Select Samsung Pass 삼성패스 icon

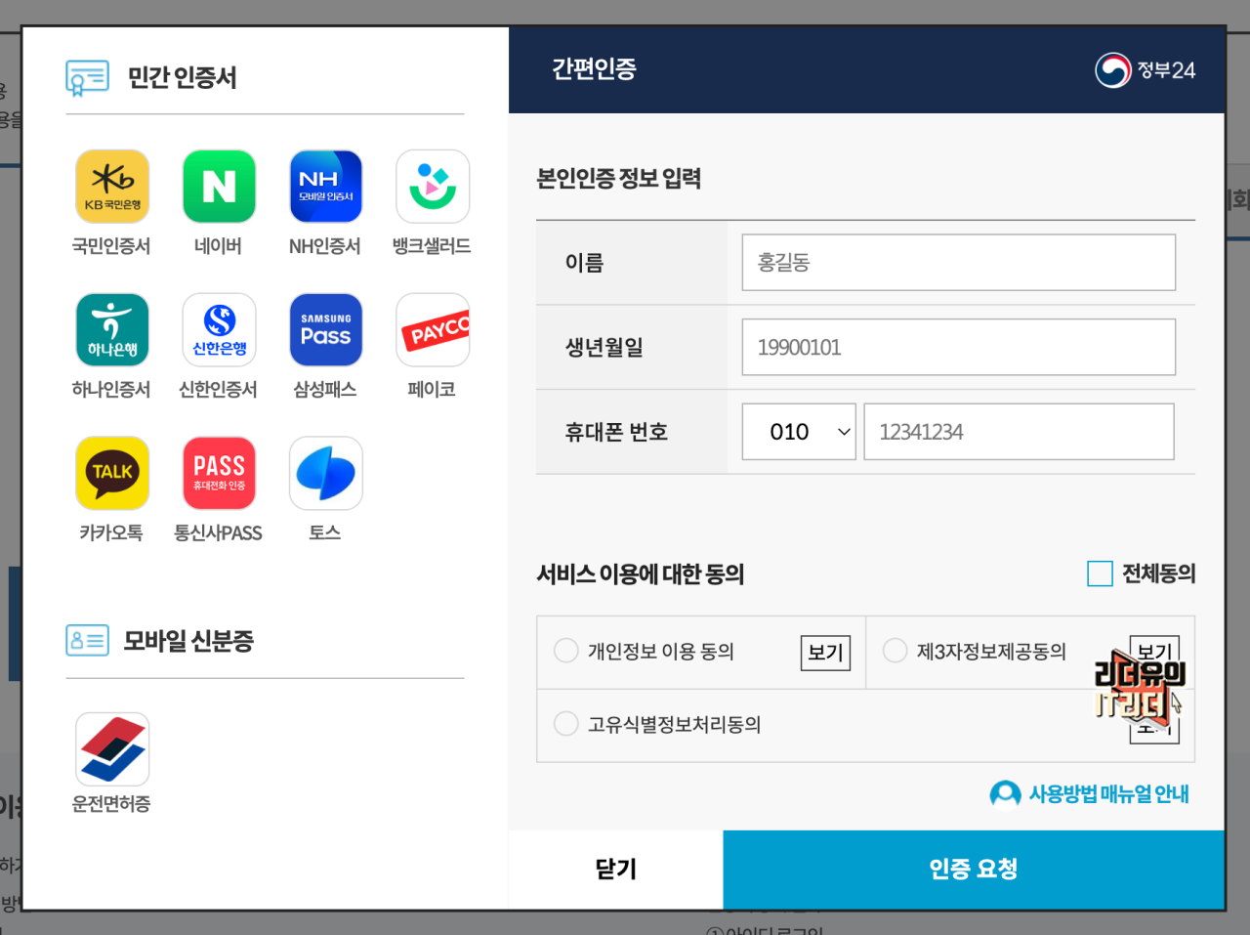click(x=325, y=330)
